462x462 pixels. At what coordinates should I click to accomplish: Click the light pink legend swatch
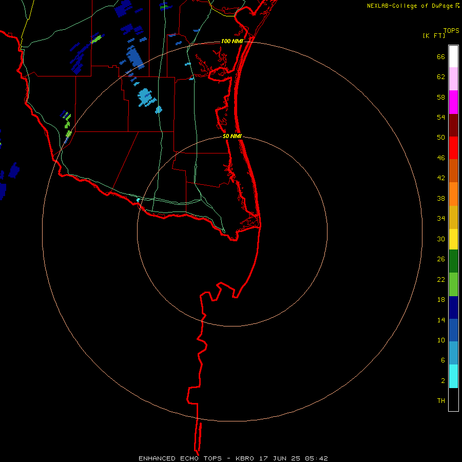[x=453, y=79]
